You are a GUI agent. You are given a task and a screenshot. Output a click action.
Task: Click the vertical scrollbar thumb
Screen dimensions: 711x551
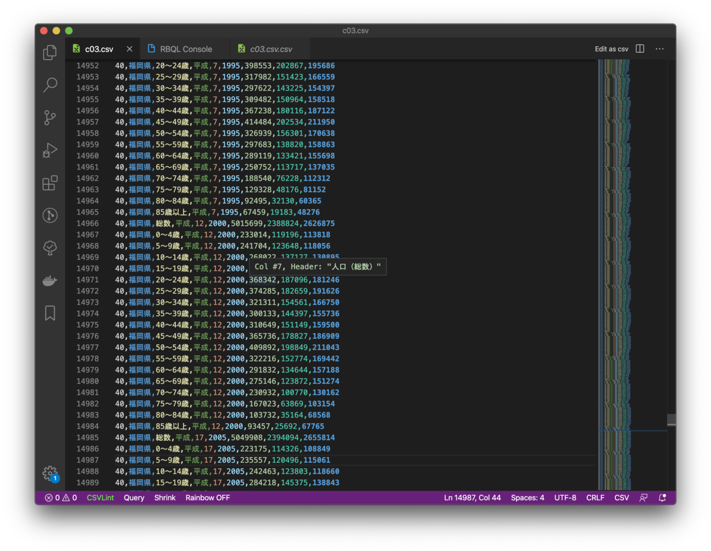point(671,420)
